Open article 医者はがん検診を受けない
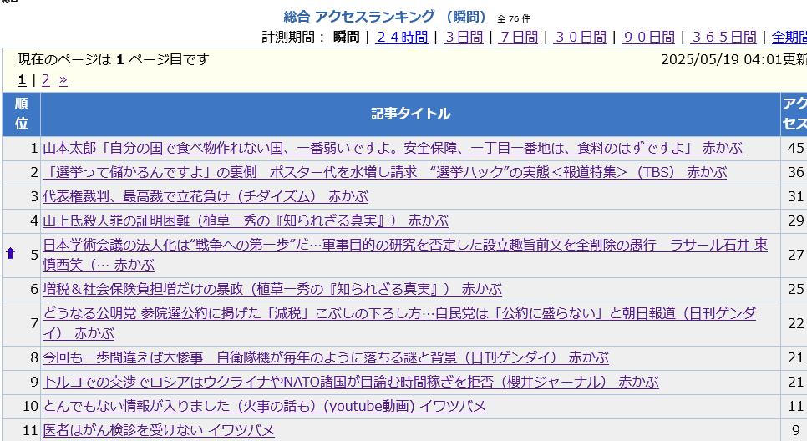Image resolution: width=807 pixels, height=441 pixels. tap(159, 429)
